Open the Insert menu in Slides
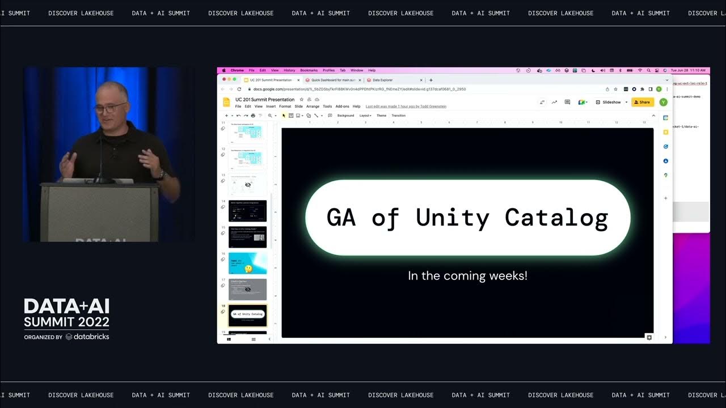726x408 pixels. [x=271, y=107]
